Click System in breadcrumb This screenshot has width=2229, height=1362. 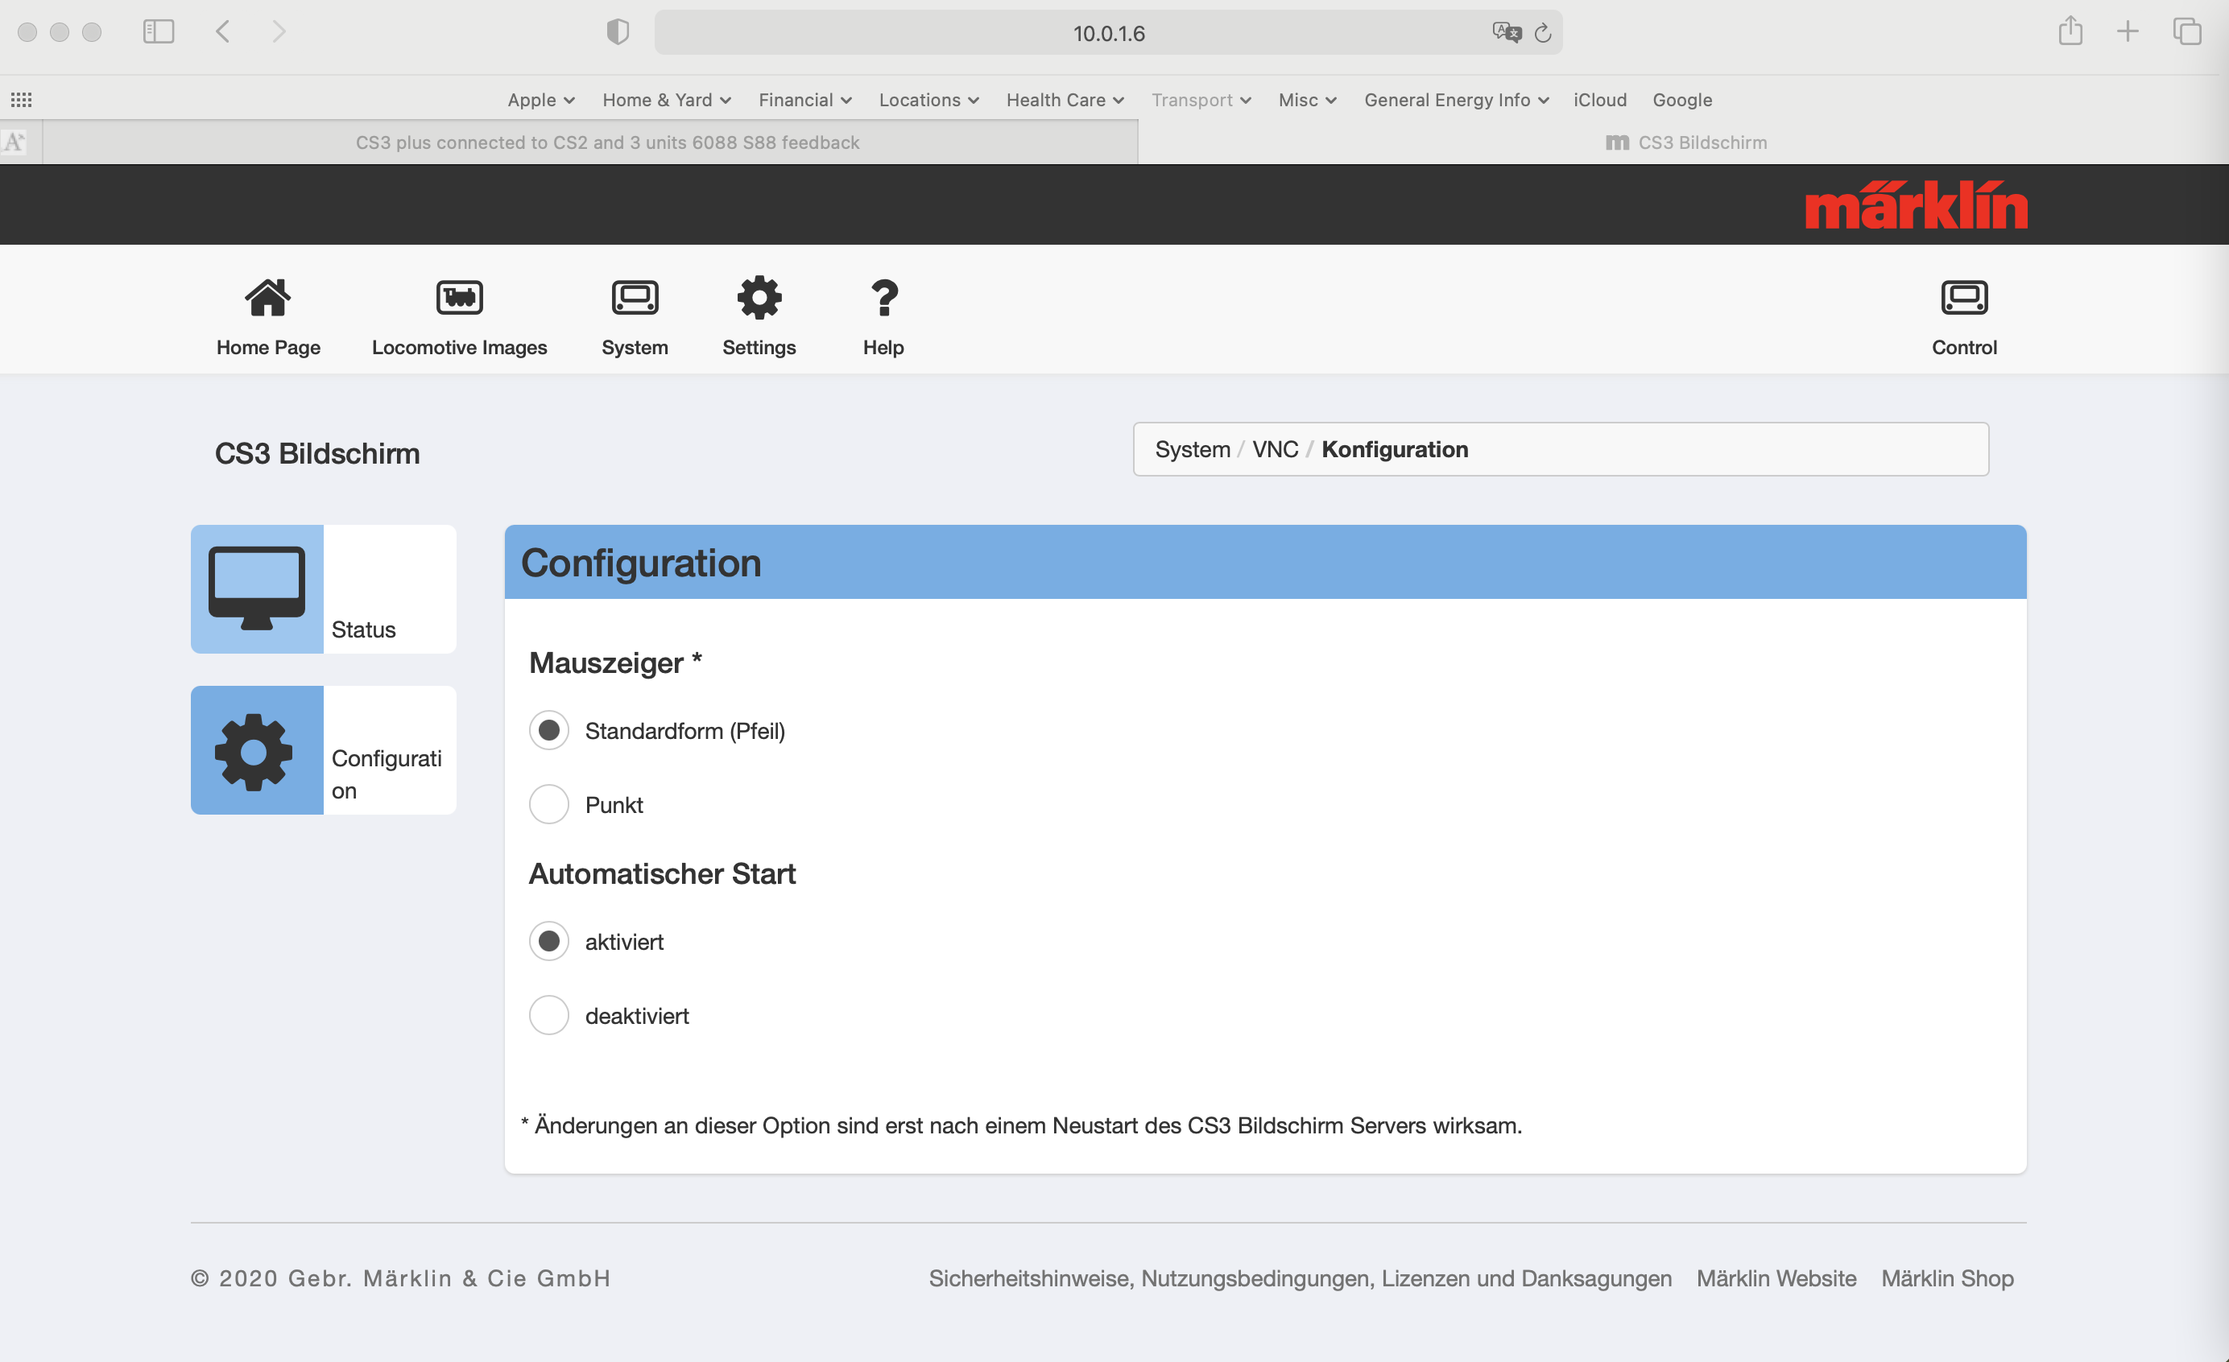pyautogui.click(x=1193, y=449)
